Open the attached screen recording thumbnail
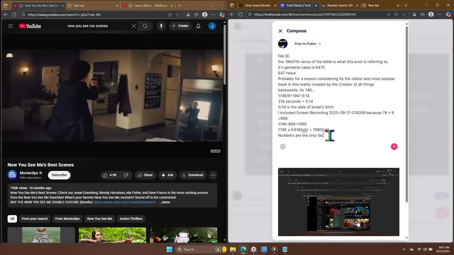This screenshot has height=255, width=454. (x=339, y=202)
